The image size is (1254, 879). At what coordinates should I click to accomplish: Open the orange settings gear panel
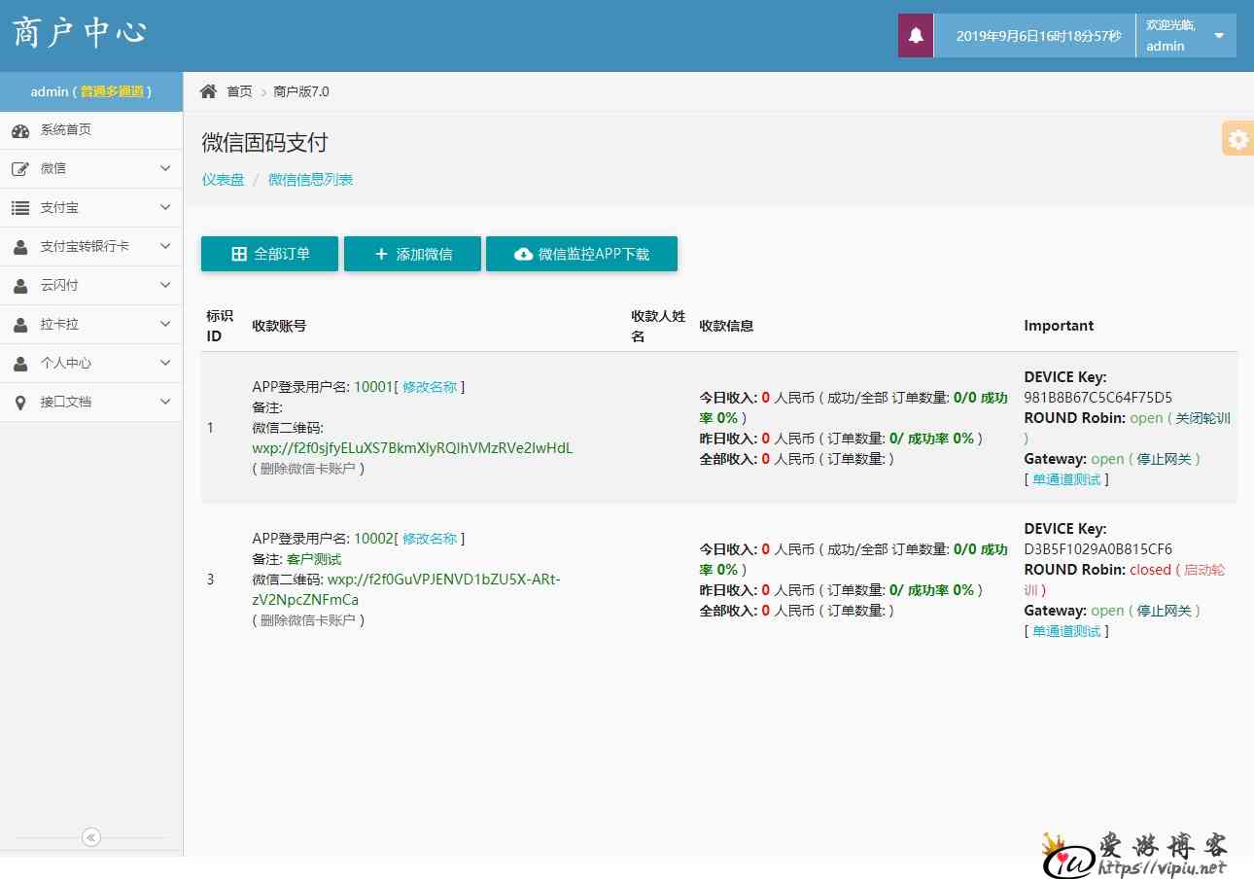[x=1237, y=138]
